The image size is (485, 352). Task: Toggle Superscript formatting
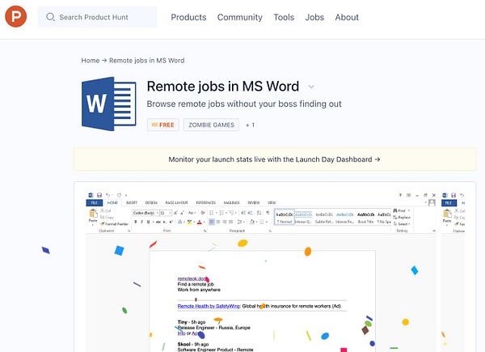tap(171, 222)
